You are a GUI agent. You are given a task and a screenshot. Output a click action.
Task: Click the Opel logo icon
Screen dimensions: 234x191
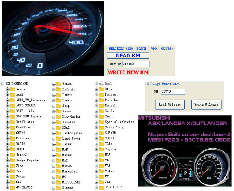[x=101, y=84]
